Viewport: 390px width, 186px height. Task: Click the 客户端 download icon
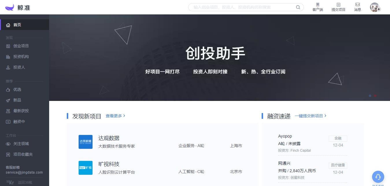click(318, 7)
